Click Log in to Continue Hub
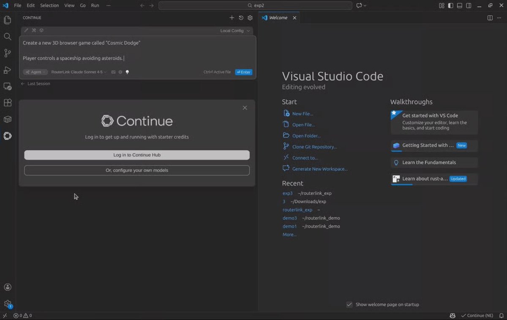The width and height of the screenshot is (507, 320). (x=137, y=155)
